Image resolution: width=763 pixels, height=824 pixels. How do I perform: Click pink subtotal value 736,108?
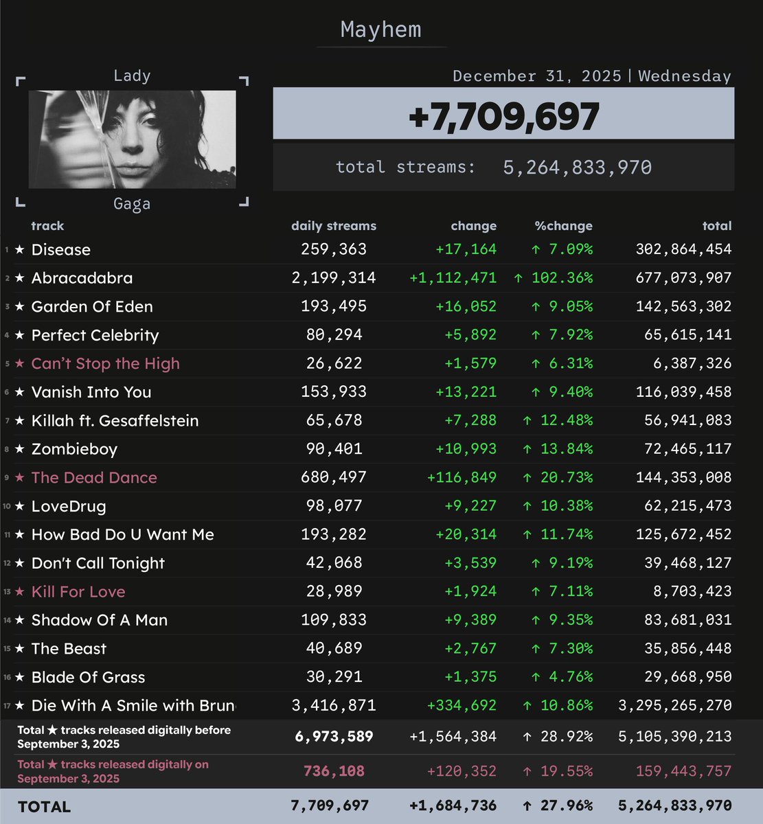click(x=334, y=771)
